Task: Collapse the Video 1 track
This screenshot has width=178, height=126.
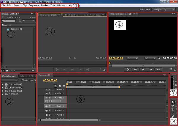Action: pyautogui.click(x=55, y=98)
